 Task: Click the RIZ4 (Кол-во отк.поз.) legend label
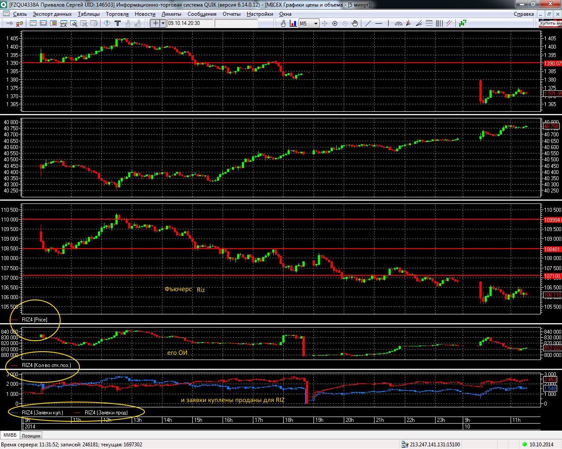pos(46,365)
